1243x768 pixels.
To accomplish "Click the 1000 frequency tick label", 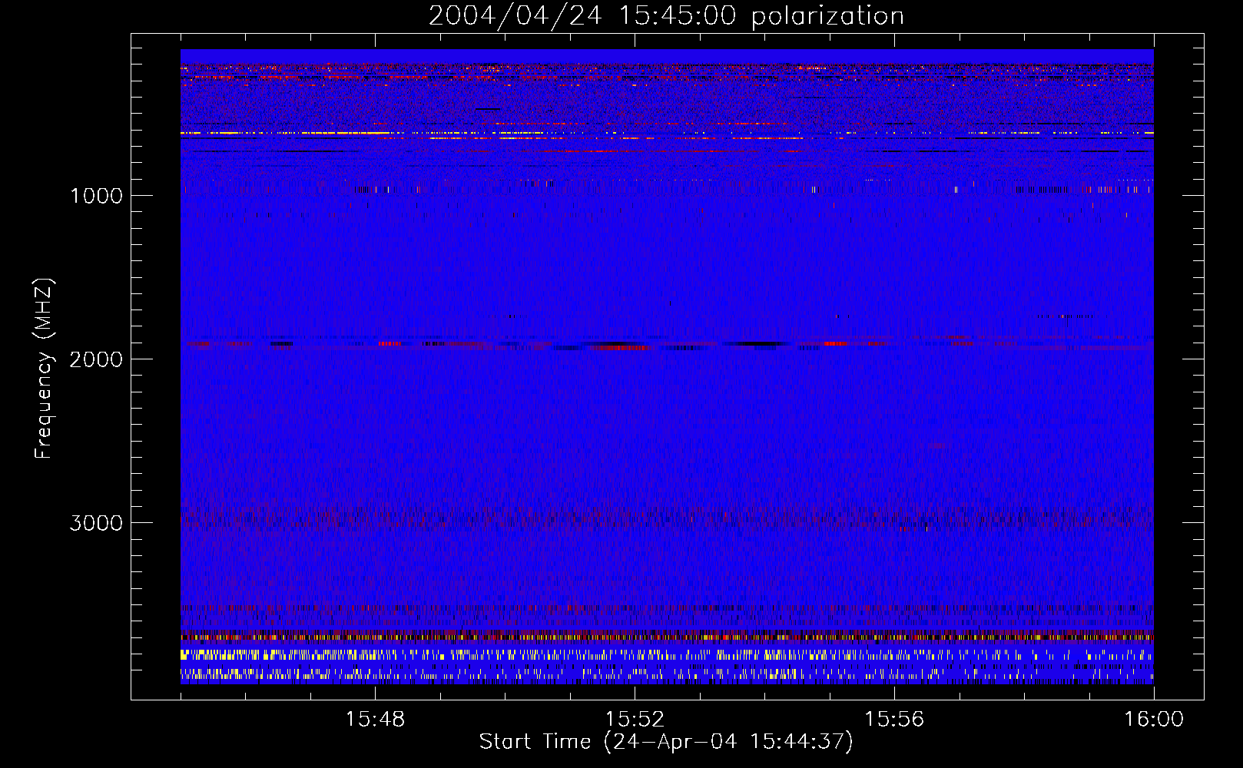I will pos(96,196).
